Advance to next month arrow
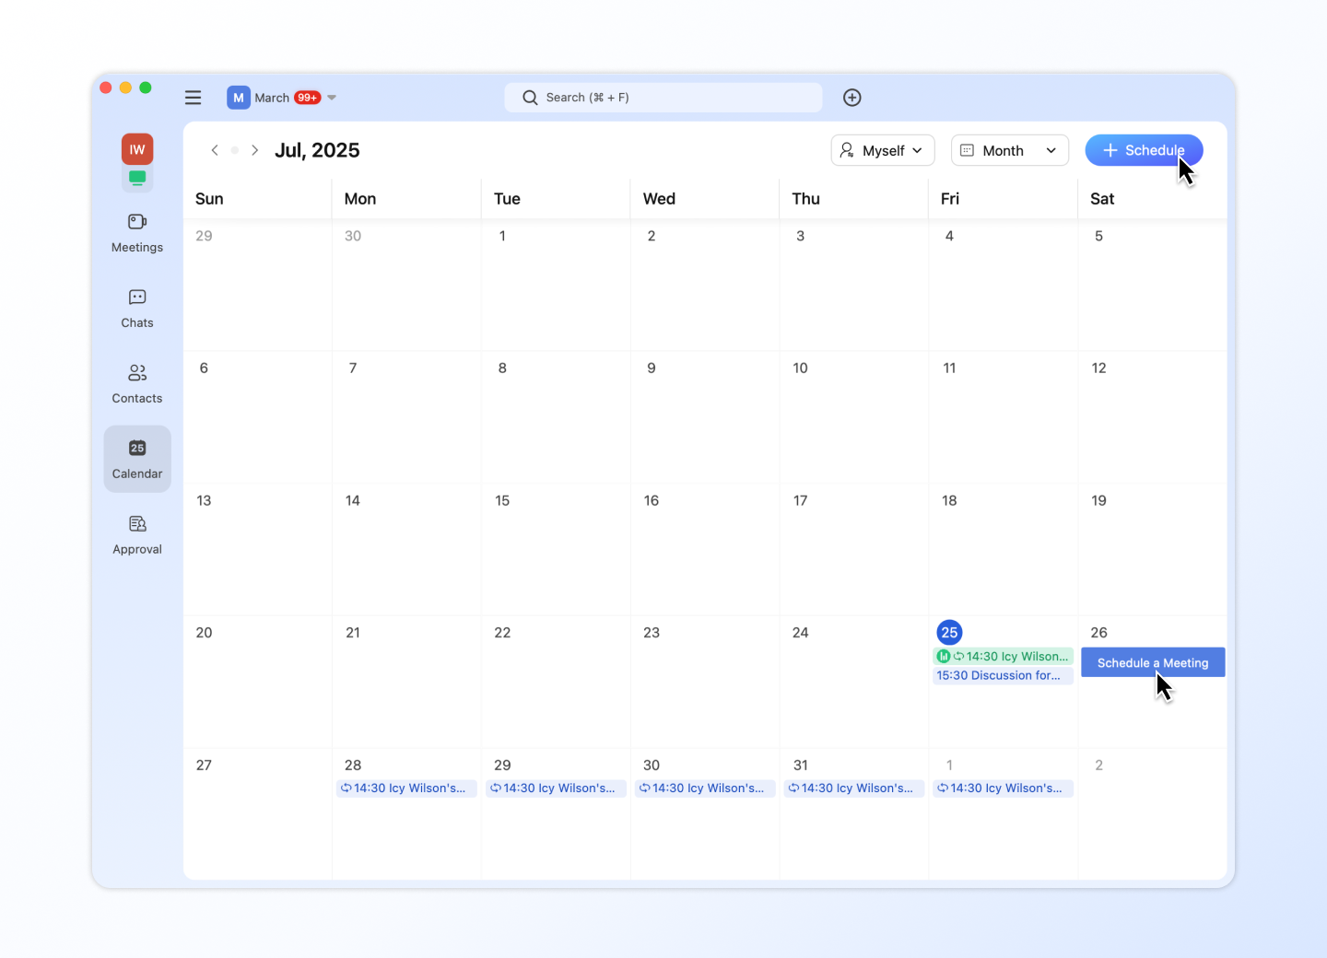 254,150
